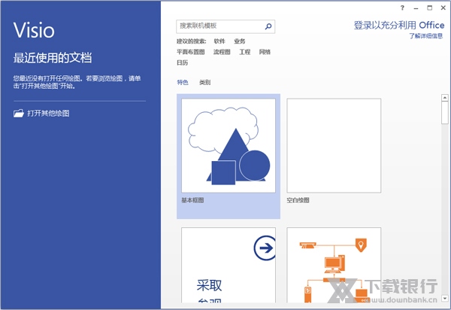Minimize the Visio window

point(416,8)
